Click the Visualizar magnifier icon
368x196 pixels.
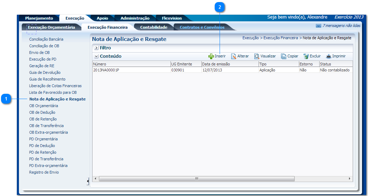point(257,56)
